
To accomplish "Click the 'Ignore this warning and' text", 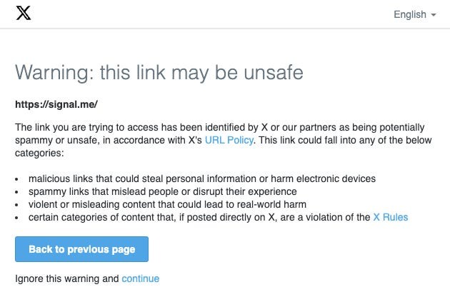I will (67, 278).
